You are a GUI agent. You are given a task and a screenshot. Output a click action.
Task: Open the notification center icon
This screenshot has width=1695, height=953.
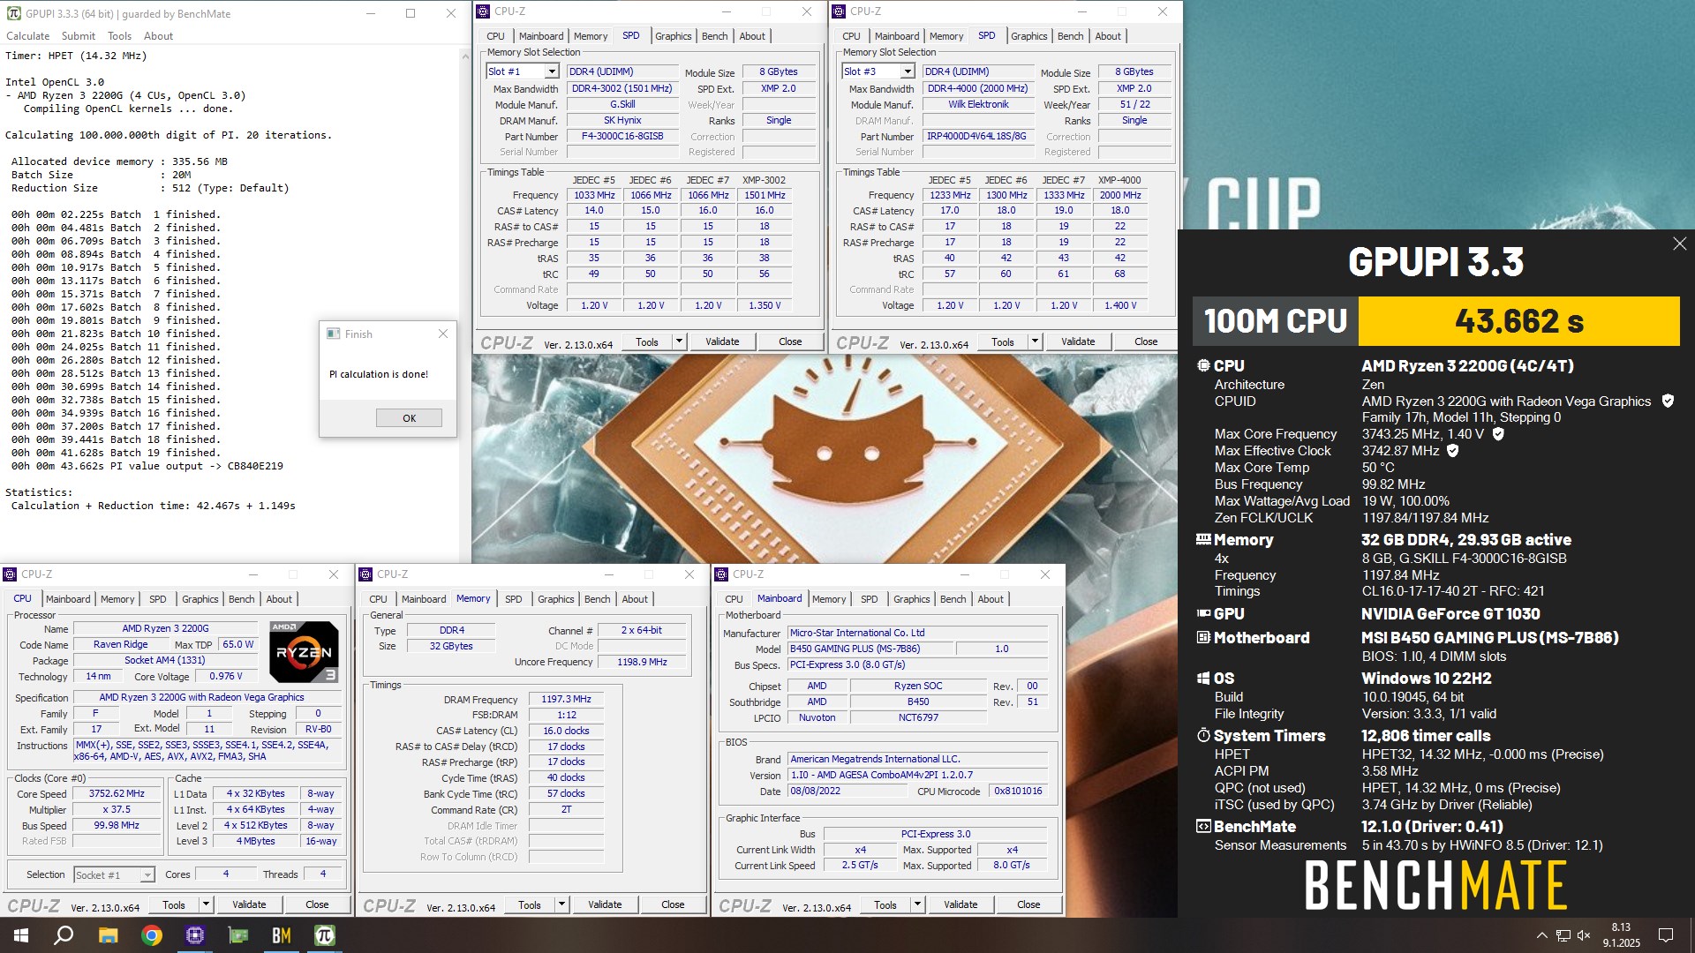point(1666,935)
